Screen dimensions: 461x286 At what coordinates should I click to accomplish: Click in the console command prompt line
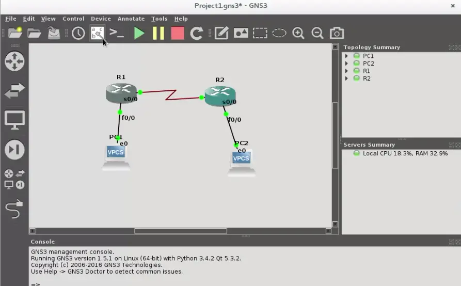[245, 284]
